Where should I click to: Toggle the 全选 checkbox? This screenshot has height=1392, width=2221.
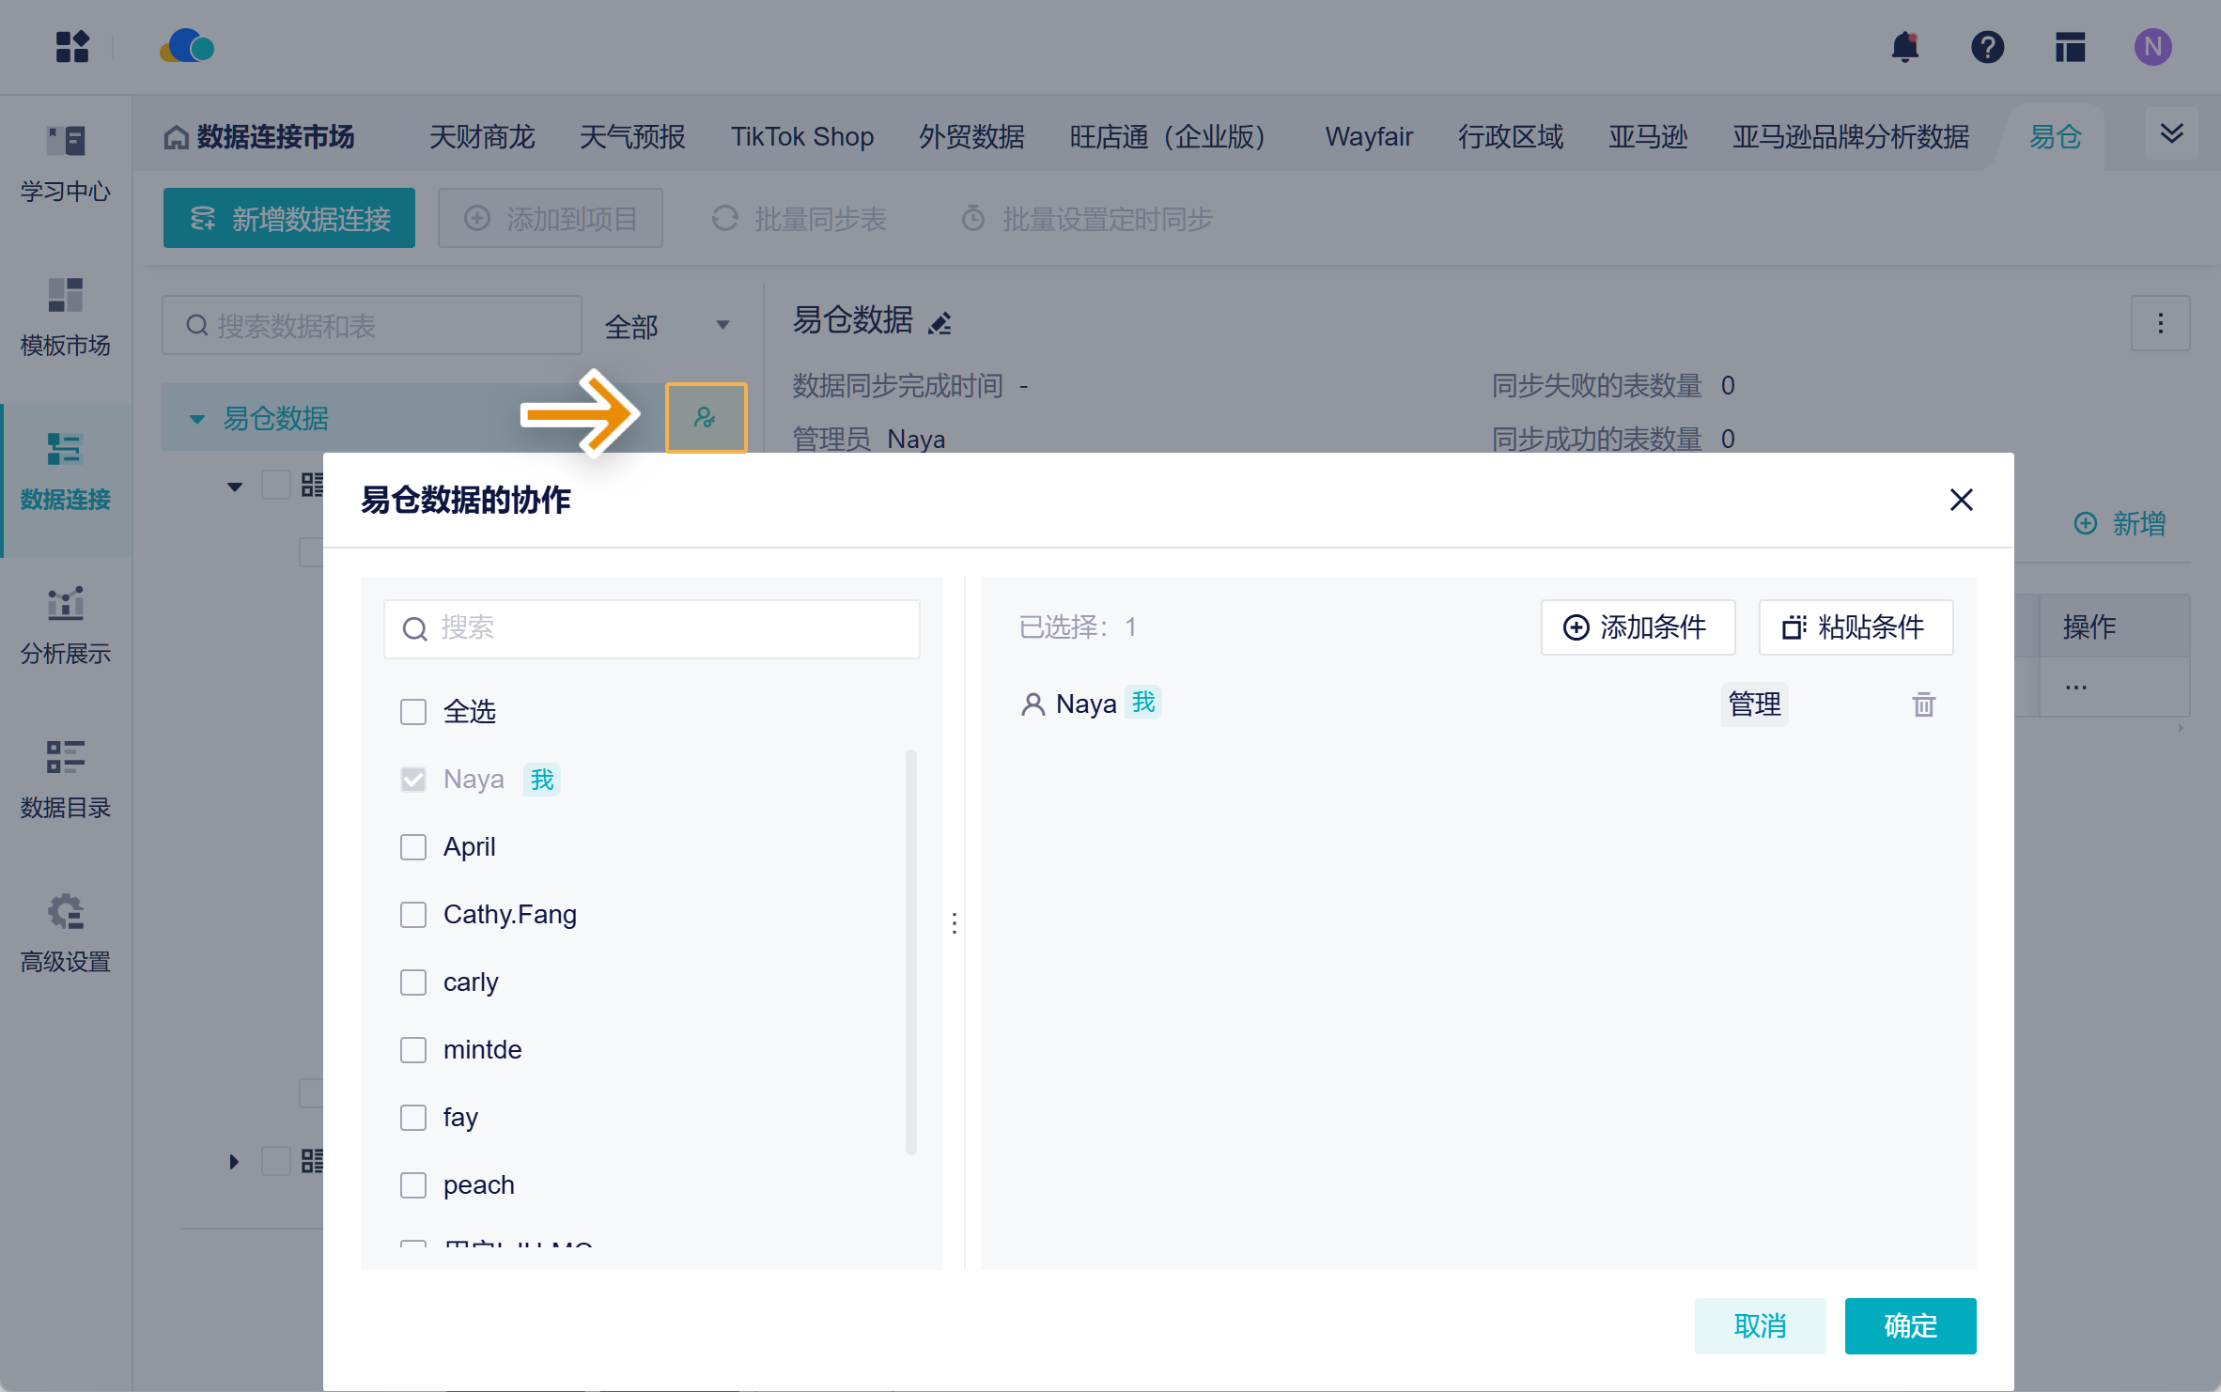pyautogui.click(x=413, y=711)
